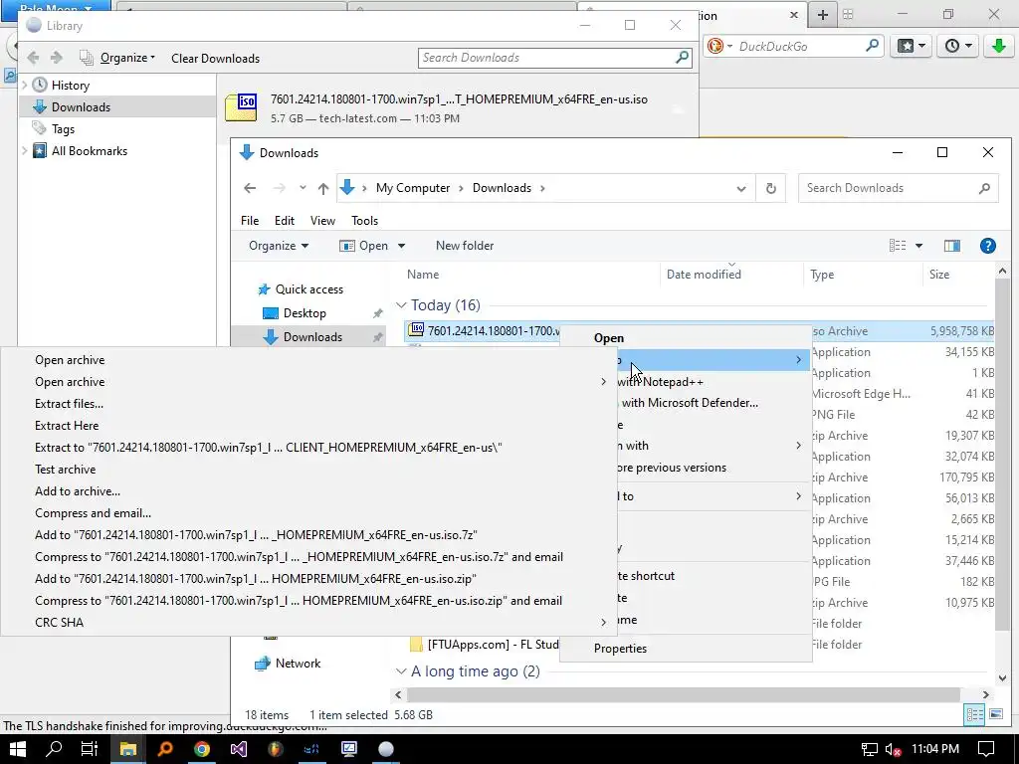Select Tags in the Library sidebar
The height and width of the screenshot is (764, 1019).
pyautogui.click(x=63, y=129)
